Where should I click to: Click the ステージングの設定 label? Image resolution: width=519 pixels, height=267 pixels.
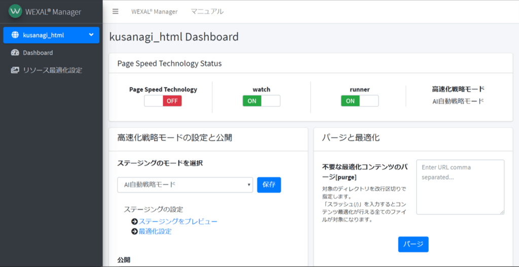tap(153, 209)
